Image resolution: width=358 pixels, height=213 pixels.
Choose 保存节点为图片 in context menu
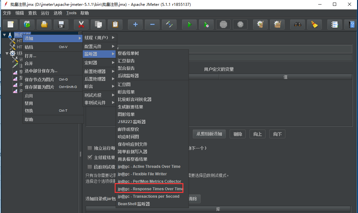pyautogui.click(x=53, y=80)
